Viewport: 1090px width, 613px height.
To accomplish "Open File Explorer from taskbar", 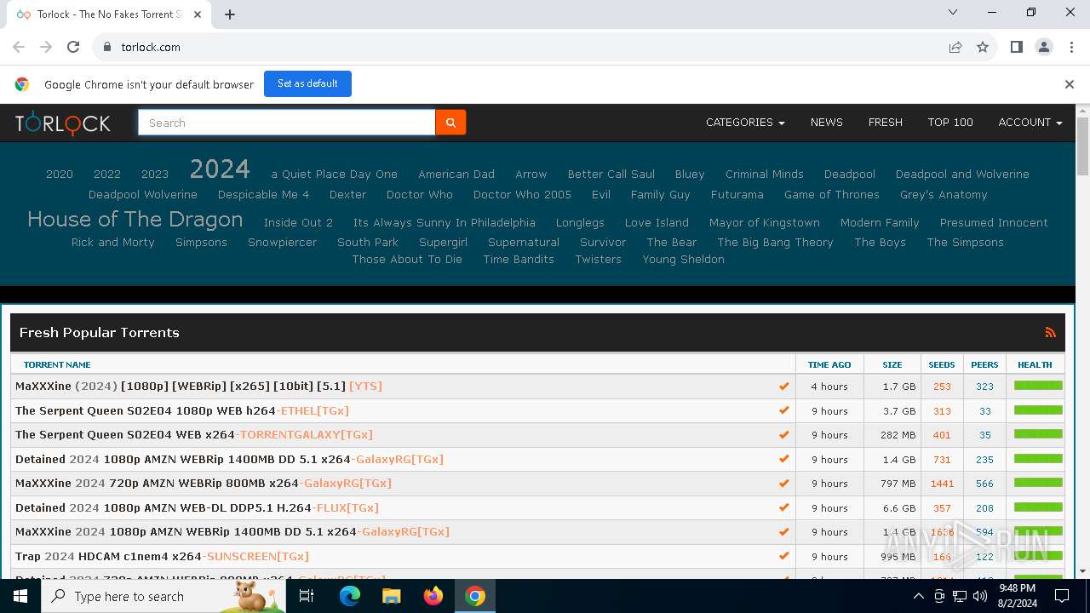I will click(x=392, y=596).
